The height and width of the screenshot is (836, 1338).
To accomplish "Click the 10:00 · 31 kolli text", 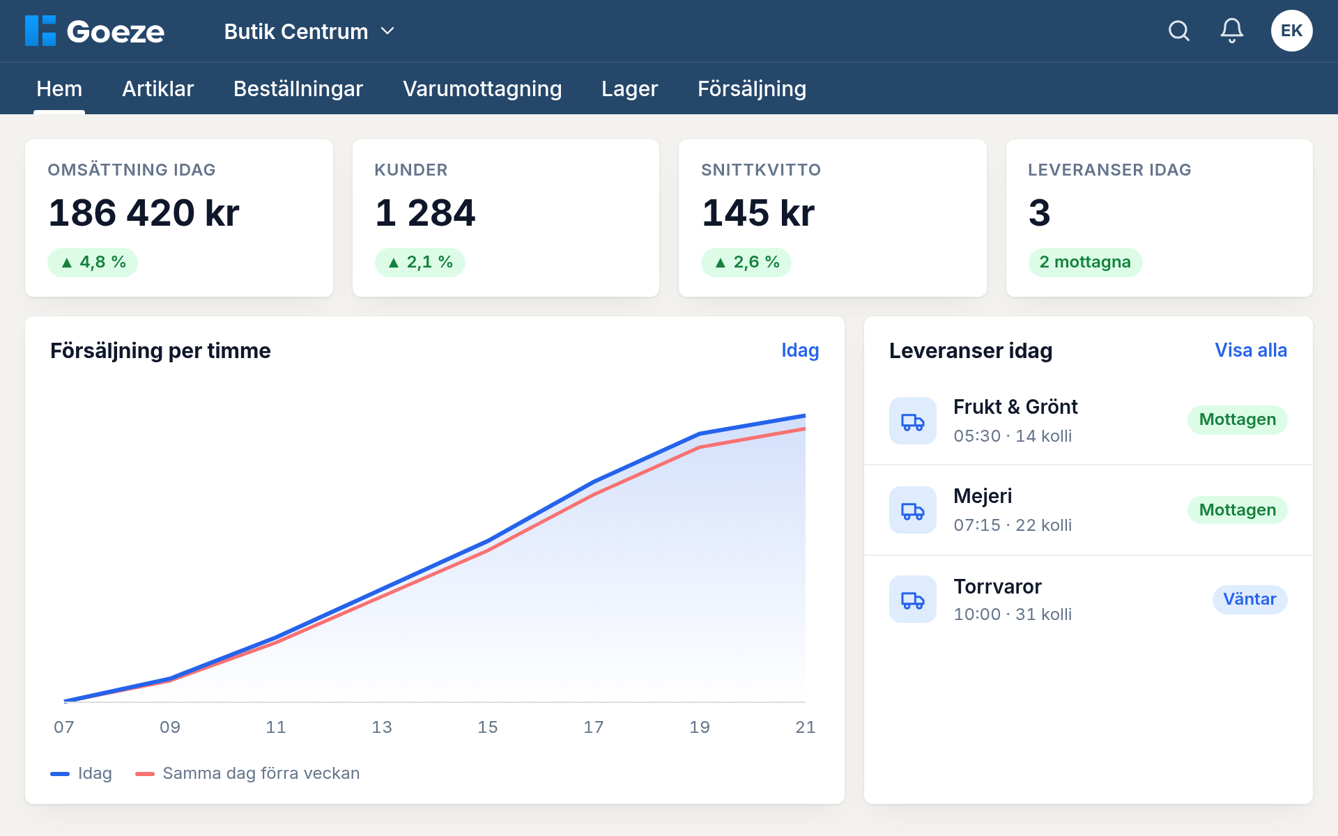I will point(1013,614).
